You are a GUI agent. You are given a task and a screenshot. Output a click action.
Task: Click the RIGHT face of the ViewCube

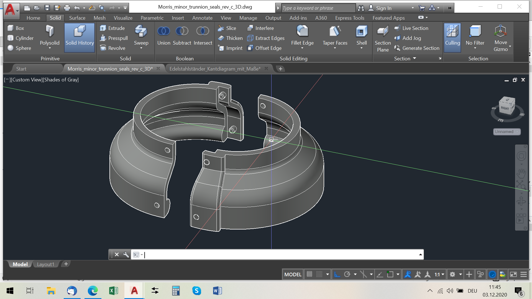tap(505, 108)
